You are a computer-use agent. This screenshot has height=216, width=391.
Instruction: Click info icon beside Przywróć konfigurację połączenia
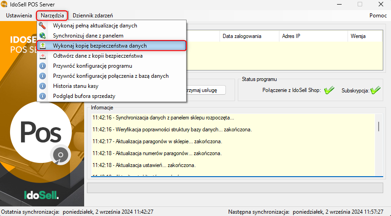coord(43,76)
